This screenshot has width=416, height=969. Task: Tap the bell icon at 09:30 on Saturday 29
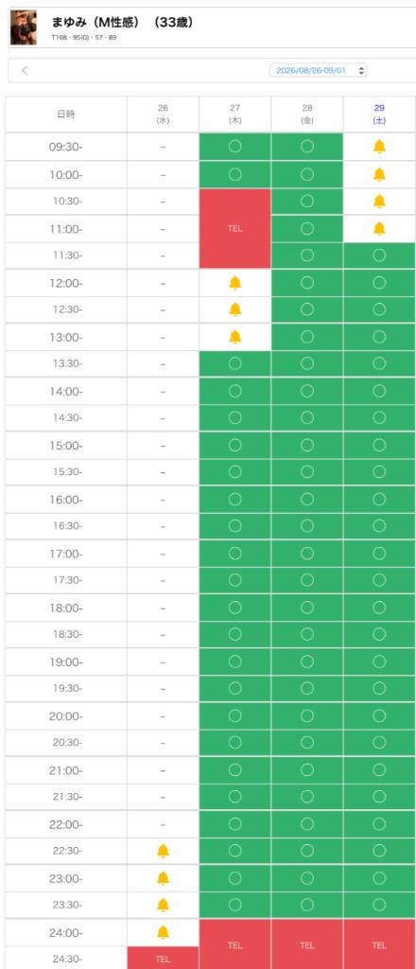(379, 147)
